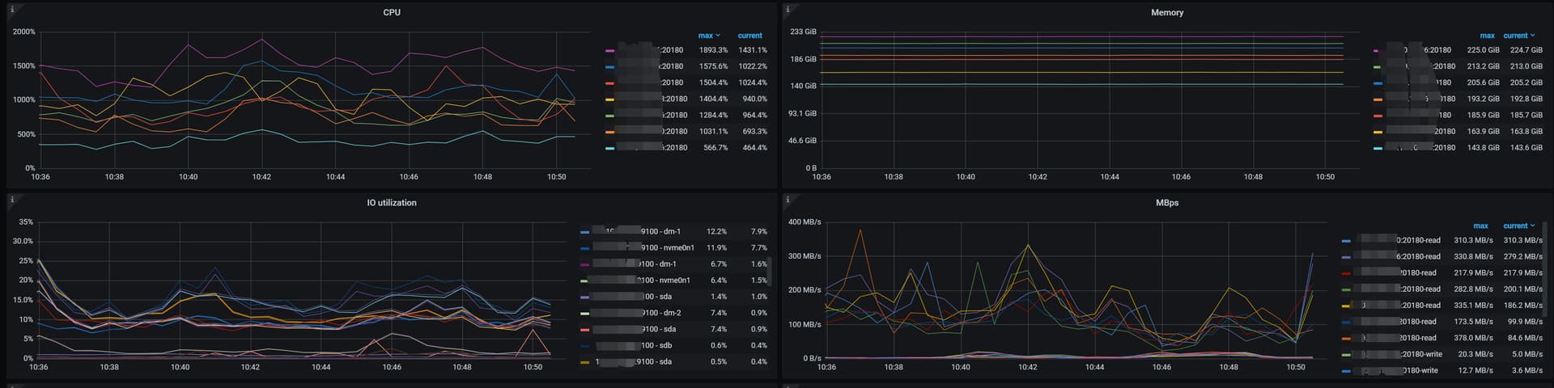Click the Memory panel info icon
This screenshot has height=388, width=1554.
click(788, 9)
